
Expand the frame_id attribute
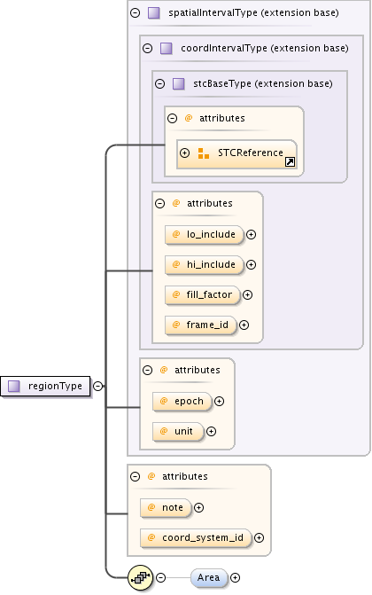(244, 325)
